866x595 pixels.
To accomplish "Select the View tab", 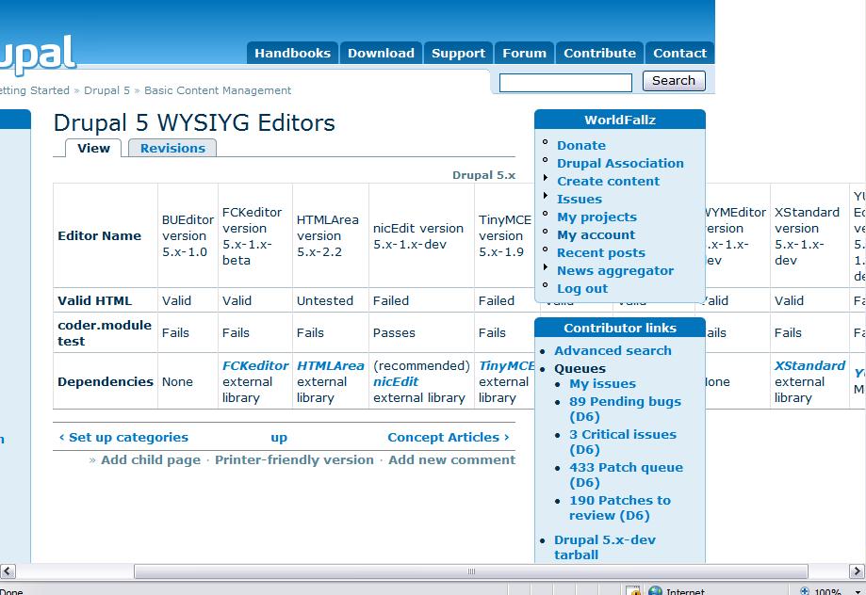I will point(93,148).
